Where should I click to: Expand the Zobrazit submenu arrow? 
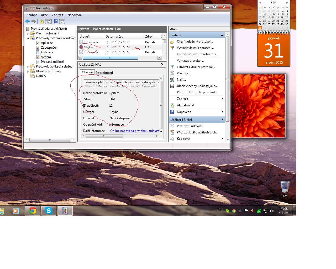click(222, 99)
